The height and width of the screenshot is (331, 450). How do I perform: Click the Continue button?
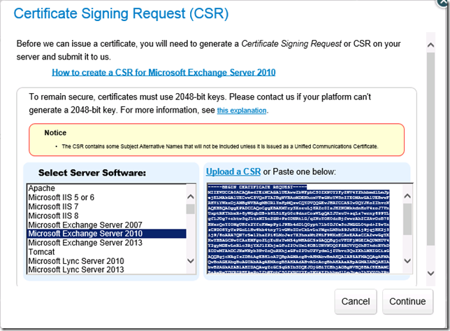[x=407, y=302]
